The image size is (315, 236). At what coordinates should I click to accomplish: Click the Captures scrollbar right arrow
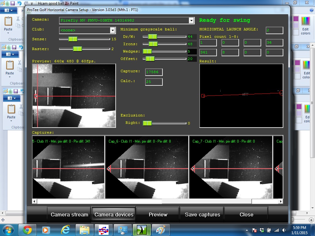[x=281, y=201]
